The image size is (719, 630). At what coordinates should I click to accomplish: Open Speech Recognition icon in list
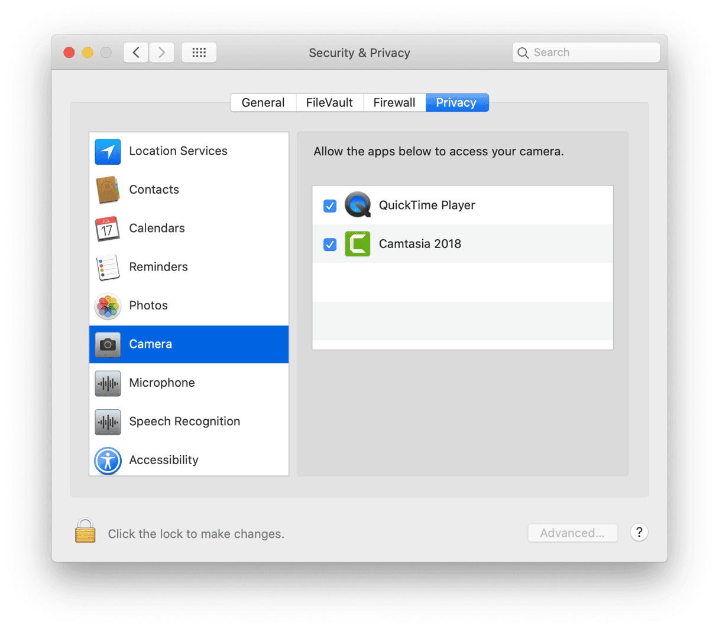108,422
